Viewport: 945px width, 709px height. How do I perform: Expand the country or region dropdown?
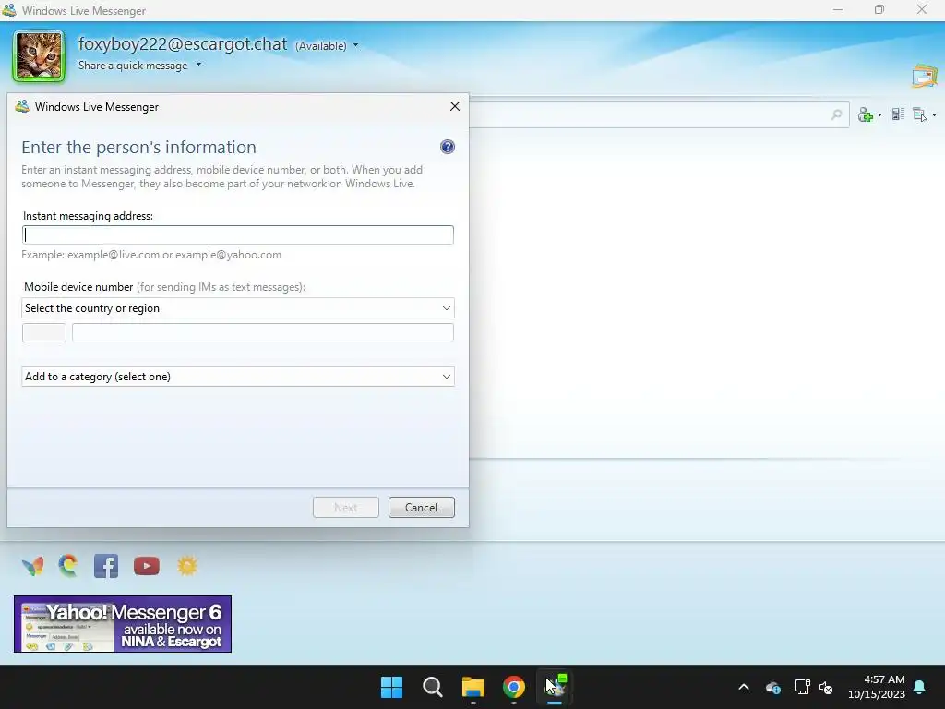click(x=237, y=308)
